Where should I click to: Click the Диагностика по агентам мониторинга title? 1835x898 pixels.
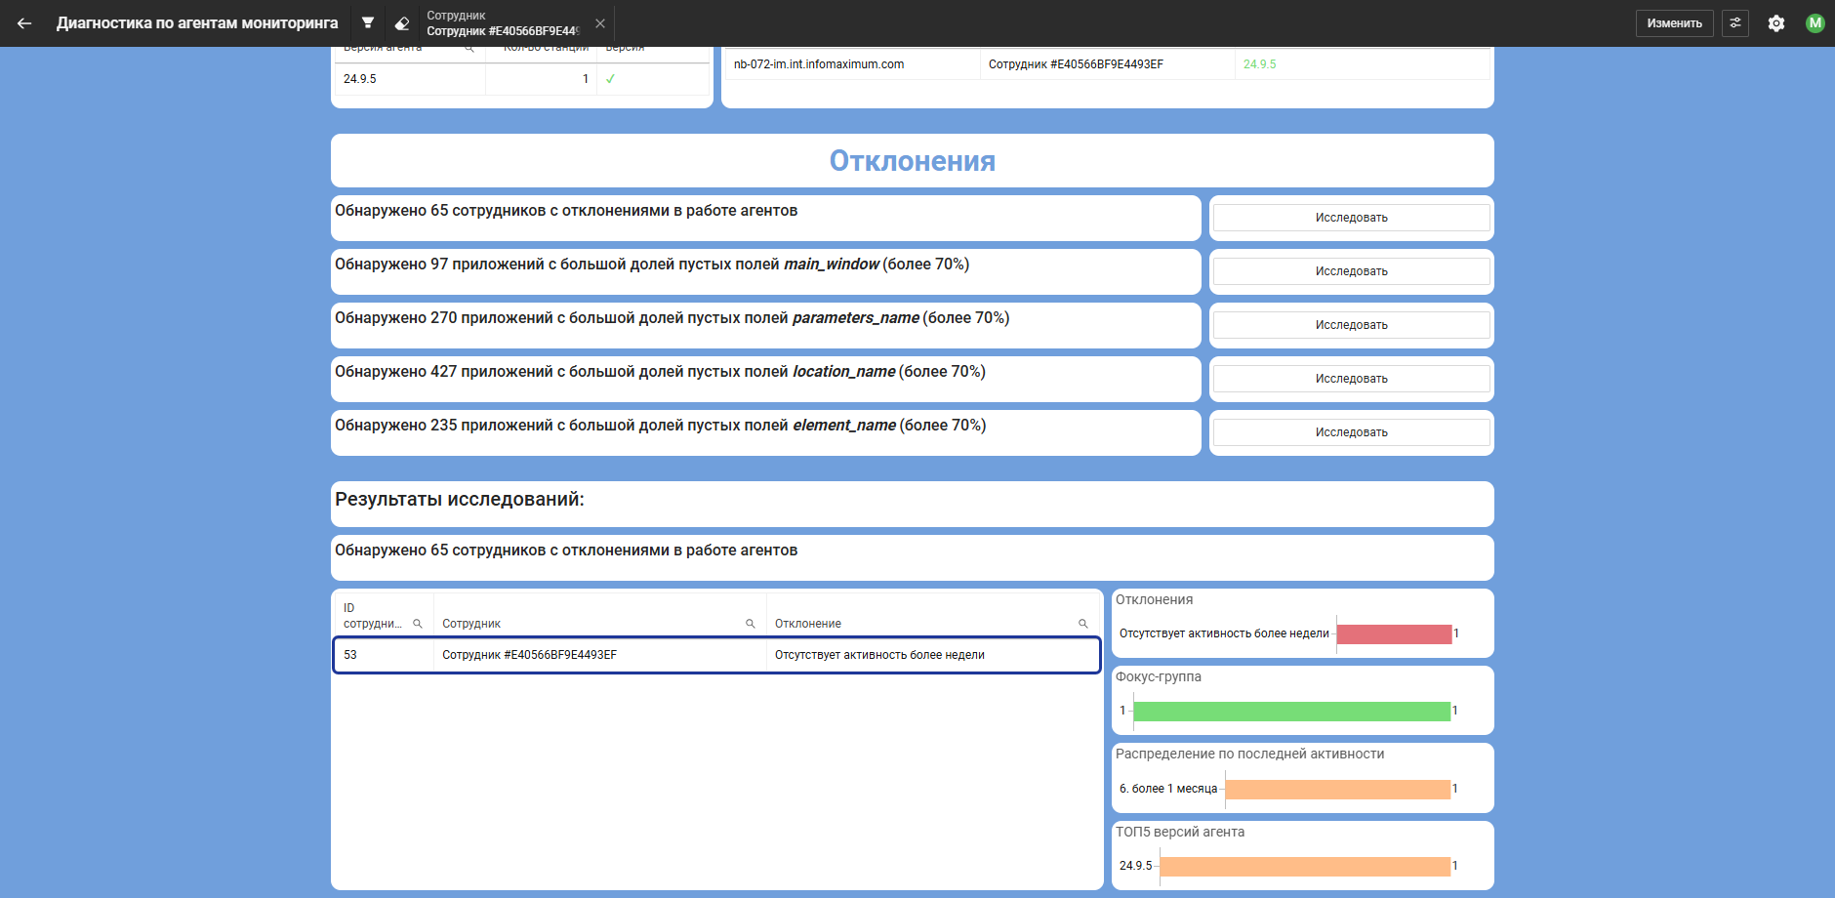tap(197, 23)
